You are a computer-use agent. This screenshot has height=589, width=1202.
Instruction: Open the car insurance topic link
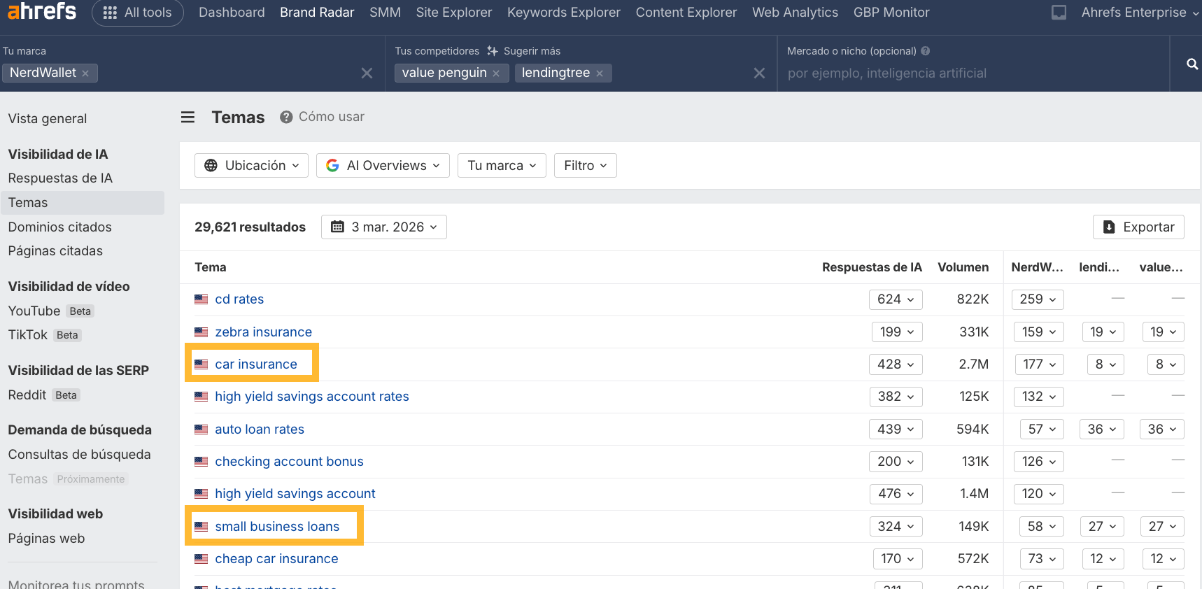tap(256, 364)
